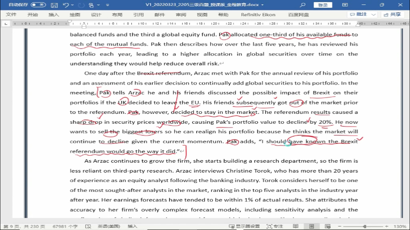The image size is (410, 230).
Task: Switch to the 审阅 (Review) tab
Action: [181, 15]
